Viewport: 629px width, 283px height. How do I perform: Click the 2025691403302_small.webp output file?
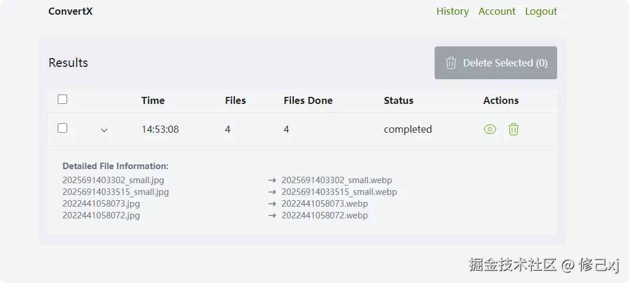tap(336, 180)
